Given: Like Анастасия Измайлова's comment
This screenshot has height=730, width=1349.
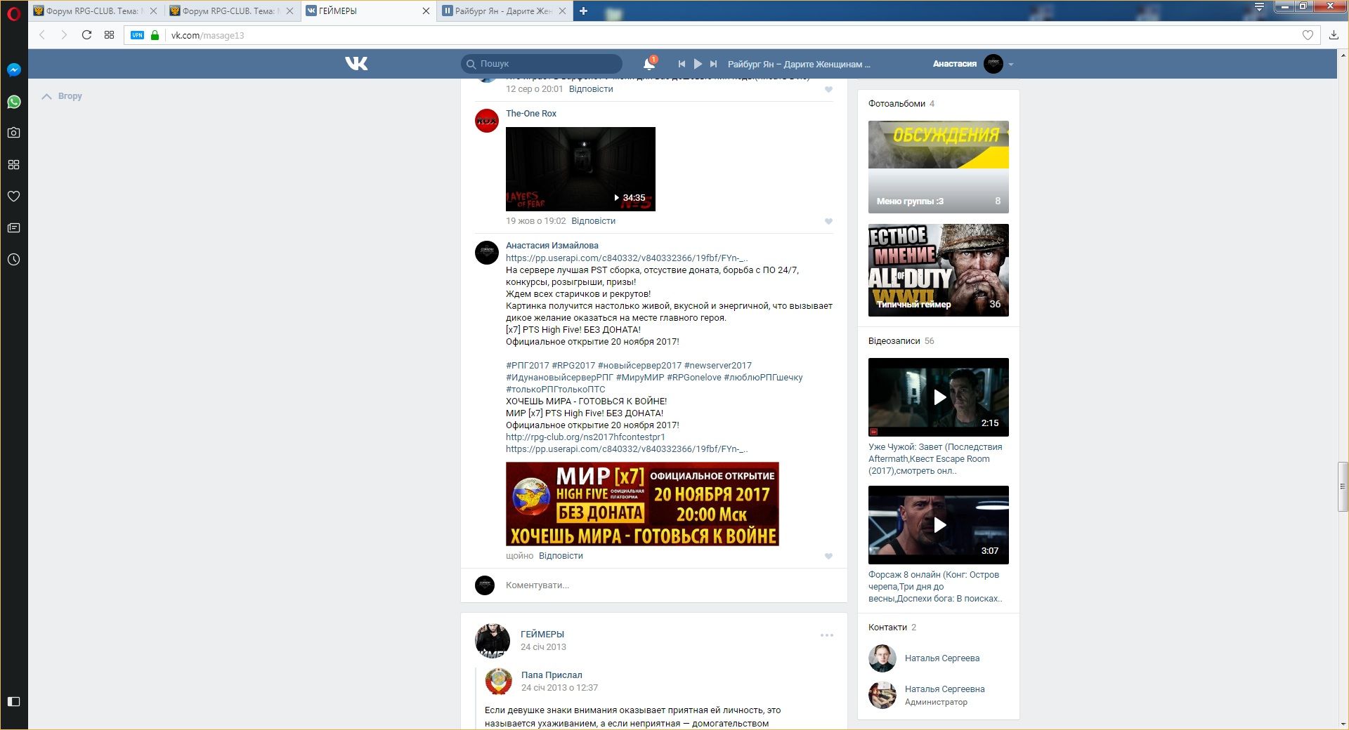Looking at the screenshot, I should pos(828,557).
